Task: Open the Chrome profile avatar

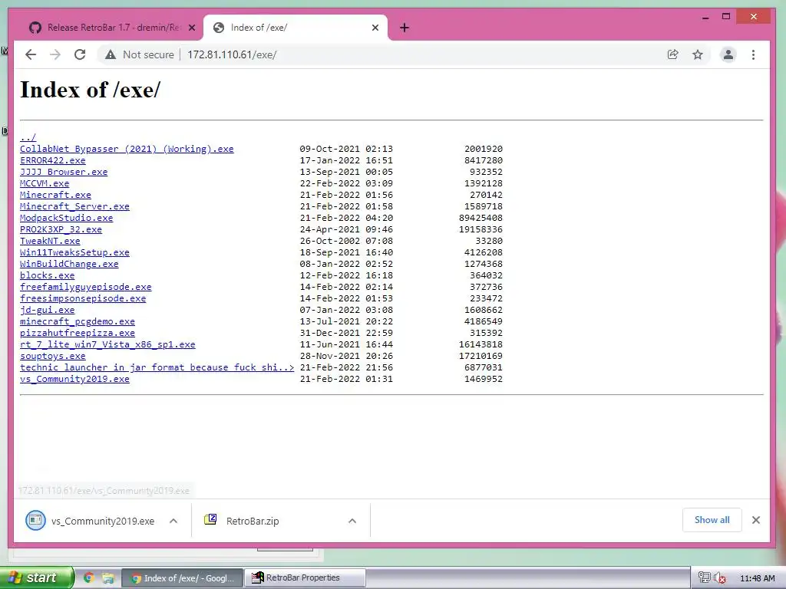Action: tap(728, 54)
